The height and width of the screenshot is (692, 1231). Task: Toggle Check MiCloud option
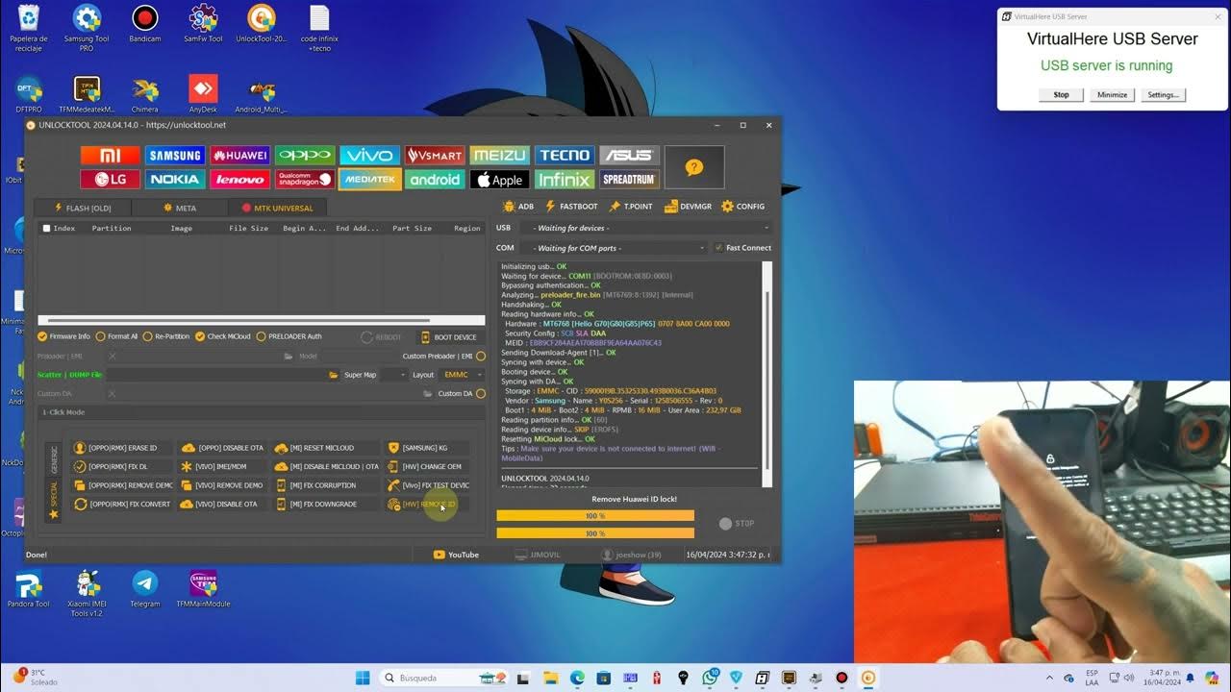(x=223, y=336)
